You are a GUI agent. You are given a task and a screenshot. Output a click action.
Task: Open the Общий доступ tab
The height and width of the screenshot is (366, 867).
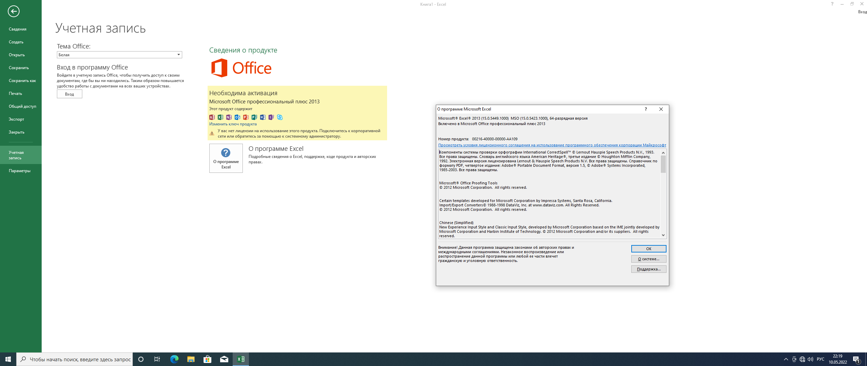(21, 106)
